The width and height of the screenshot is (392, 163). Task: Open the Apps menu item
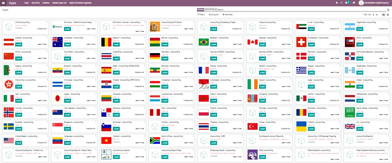(26, 3)
